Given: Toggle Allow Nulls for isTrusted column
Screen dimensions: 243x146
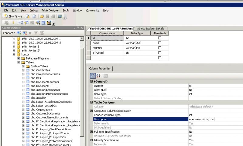Looking at the screenshot, I should click(x=160, y=53).
